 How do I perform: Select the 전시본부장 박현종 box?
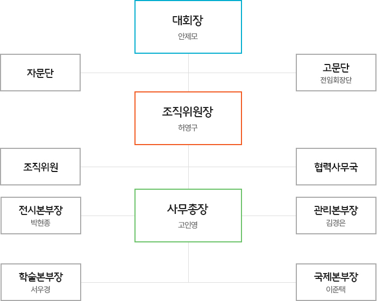click(41, 216)
